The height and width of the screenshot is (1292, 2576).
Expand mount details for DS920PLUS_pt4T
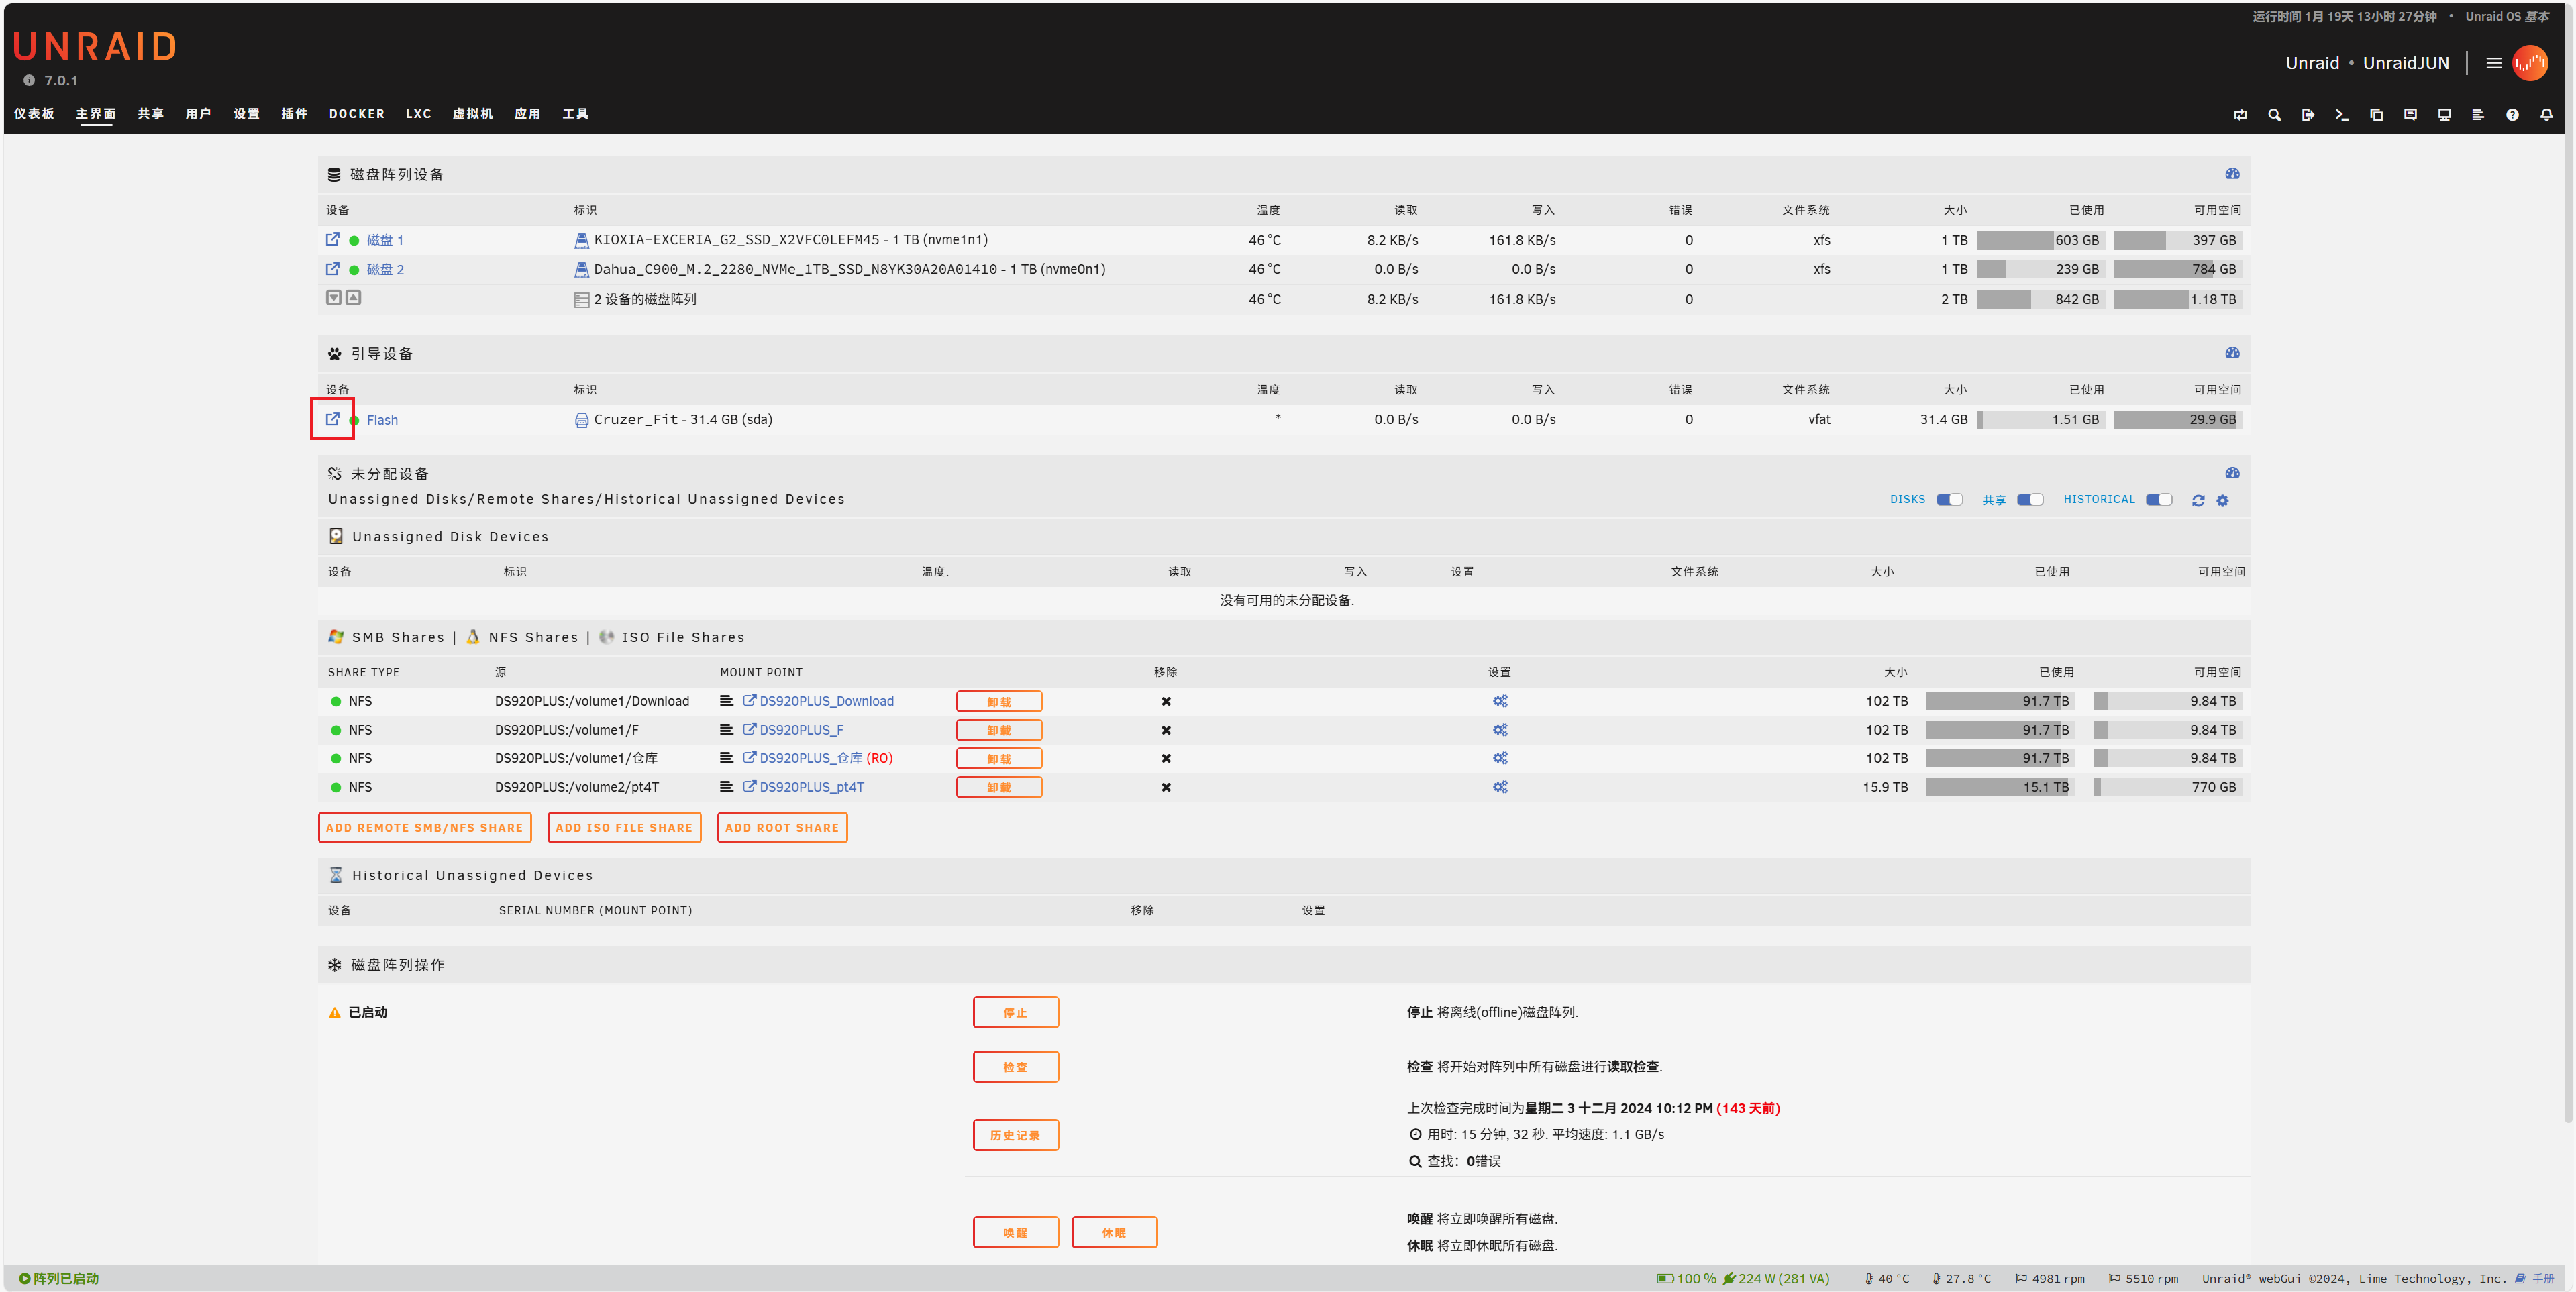pos(726,787)
